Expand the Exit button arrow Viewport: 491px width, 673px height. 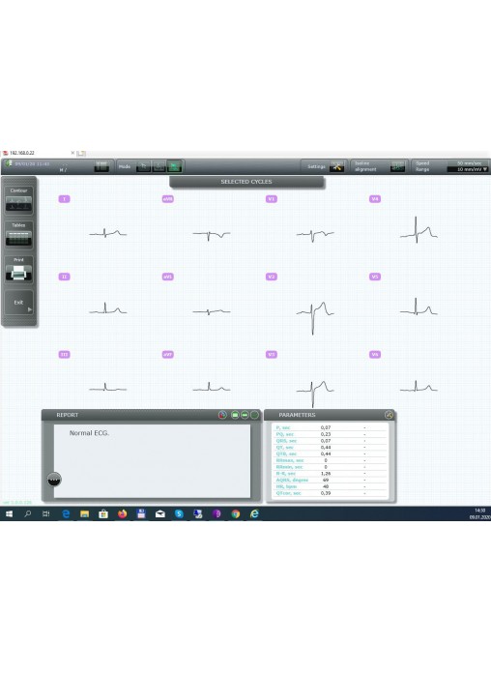click(30, 309)
